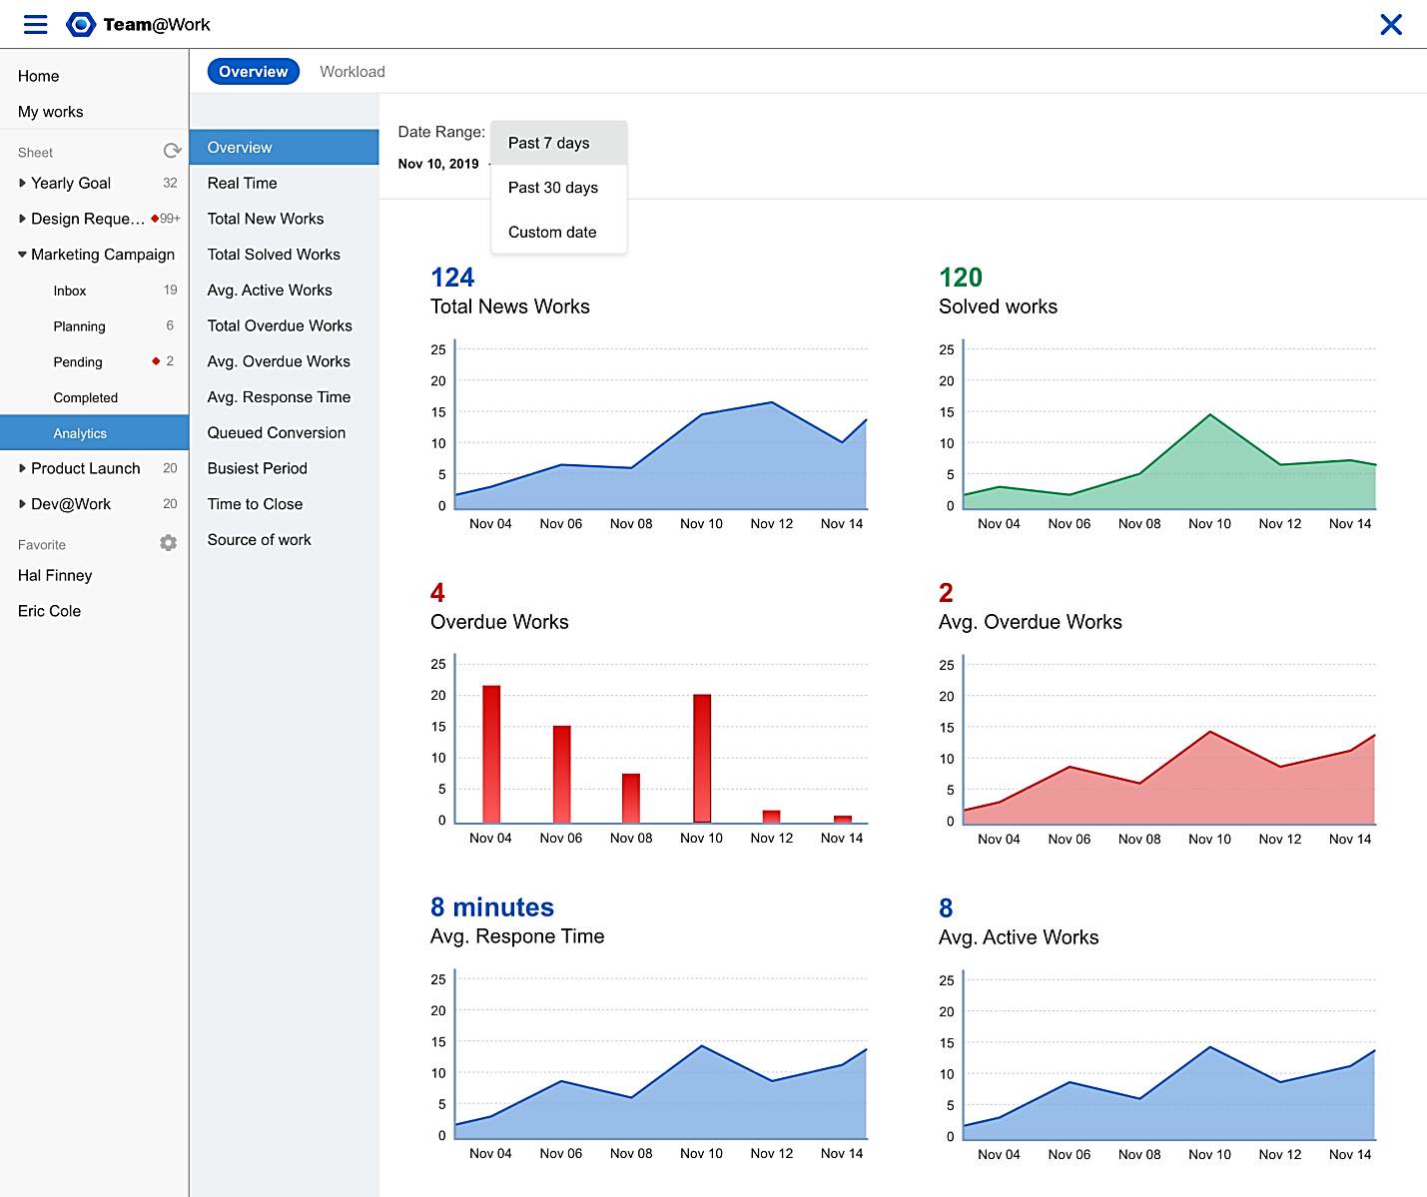Choose Custom date from dropdown
Screen dimensions: 1427x1197
pos(552,233)
